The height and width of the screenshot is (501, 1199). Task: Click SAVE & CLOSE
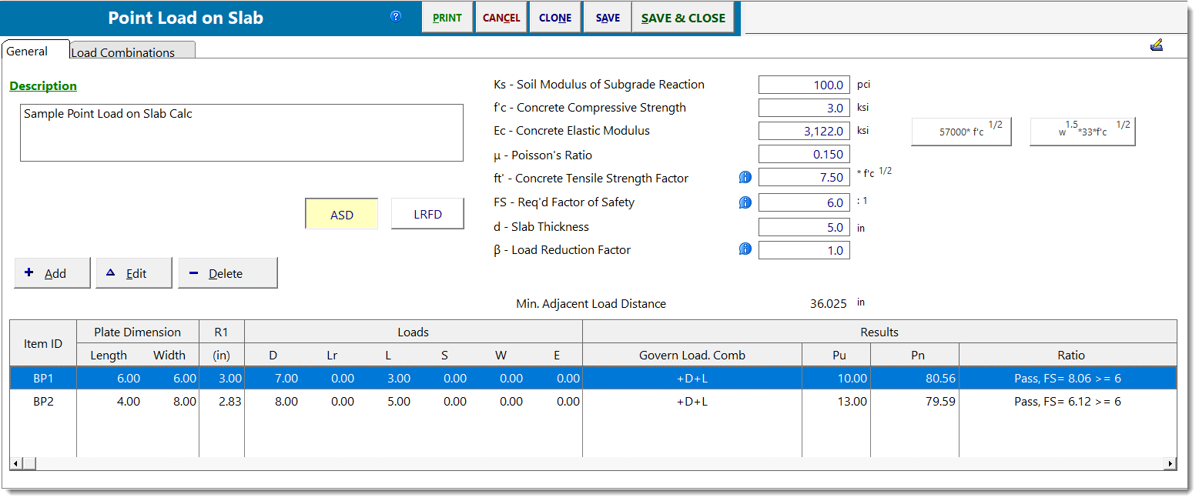click(683, 16)
